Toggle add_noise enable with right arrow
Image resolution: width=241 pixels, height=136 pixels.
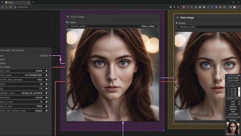[x=47, y=71]
